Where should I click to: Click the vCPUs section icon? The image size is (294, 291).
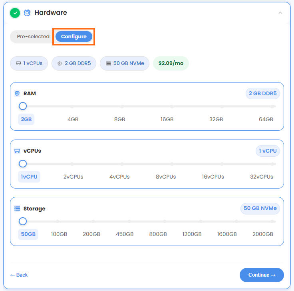pos(17,151)
